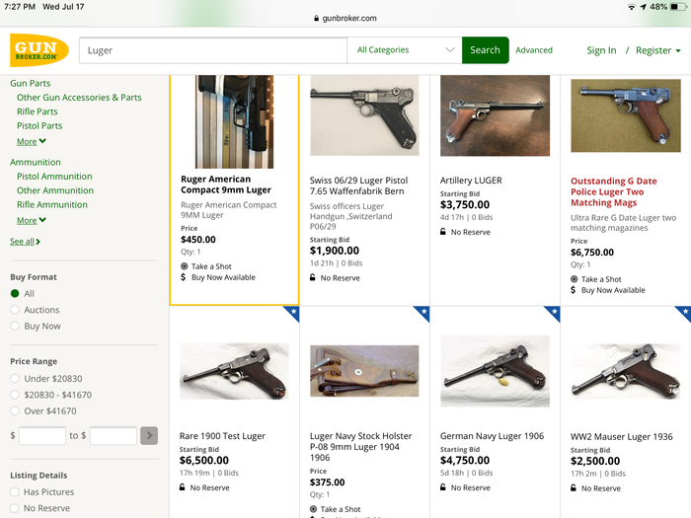Open the Sign In link
The height and width of the screenshot is (518, 691).
coord(601,50)
